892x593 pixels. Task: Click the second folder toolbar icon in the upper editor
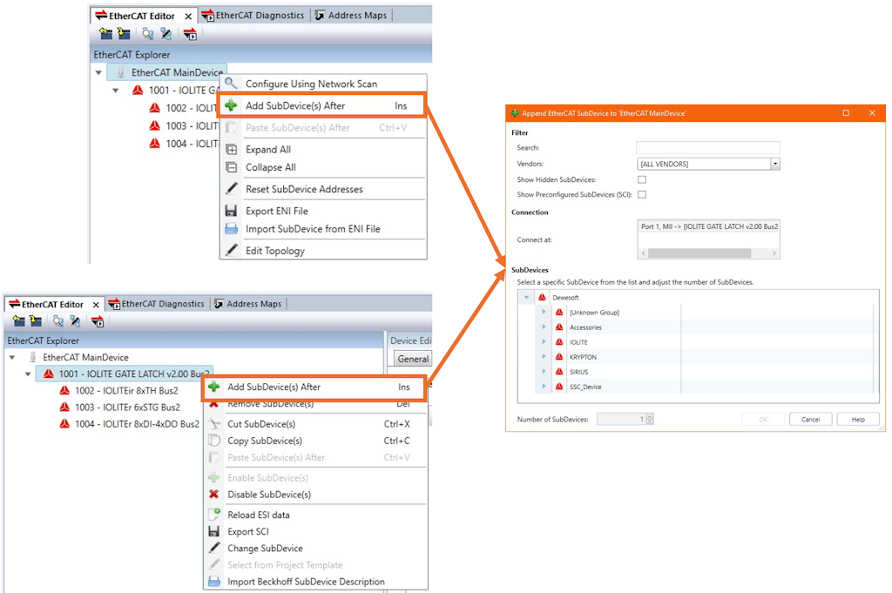pyautogui.click(x=124, y=34)
